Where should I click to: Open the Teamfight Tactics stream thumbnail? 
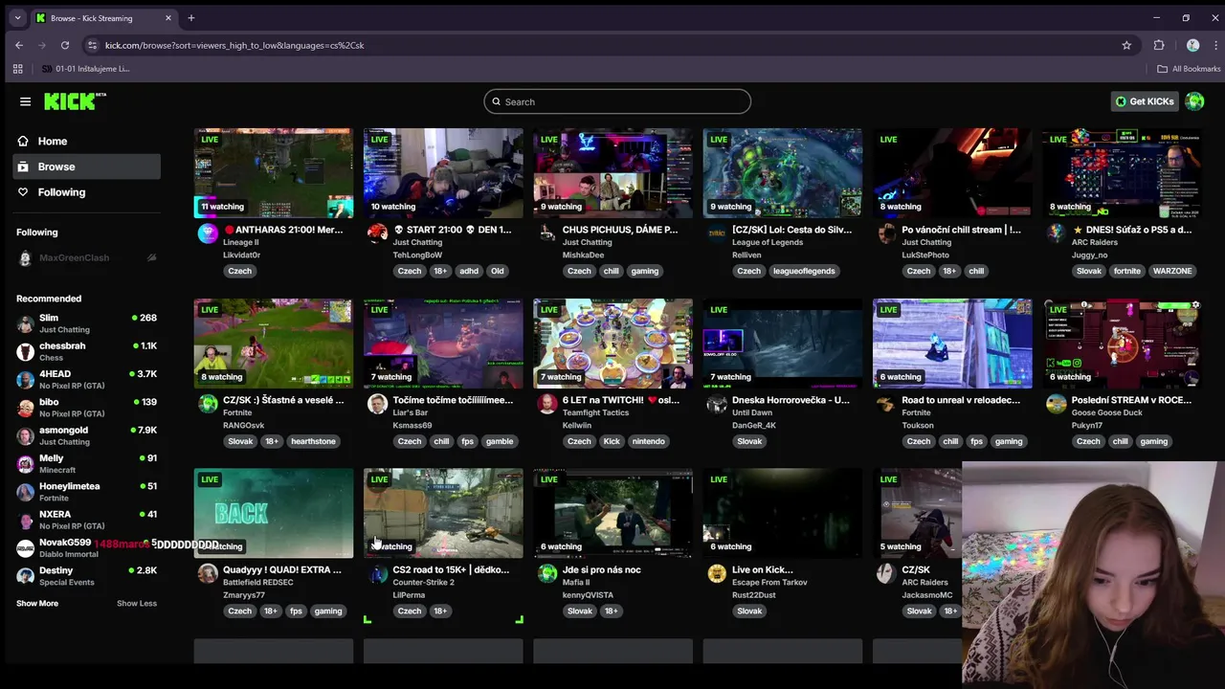coord(612,343)
